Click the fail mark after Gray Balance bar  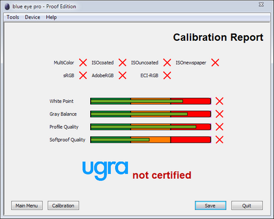click(x=219, y=114)
